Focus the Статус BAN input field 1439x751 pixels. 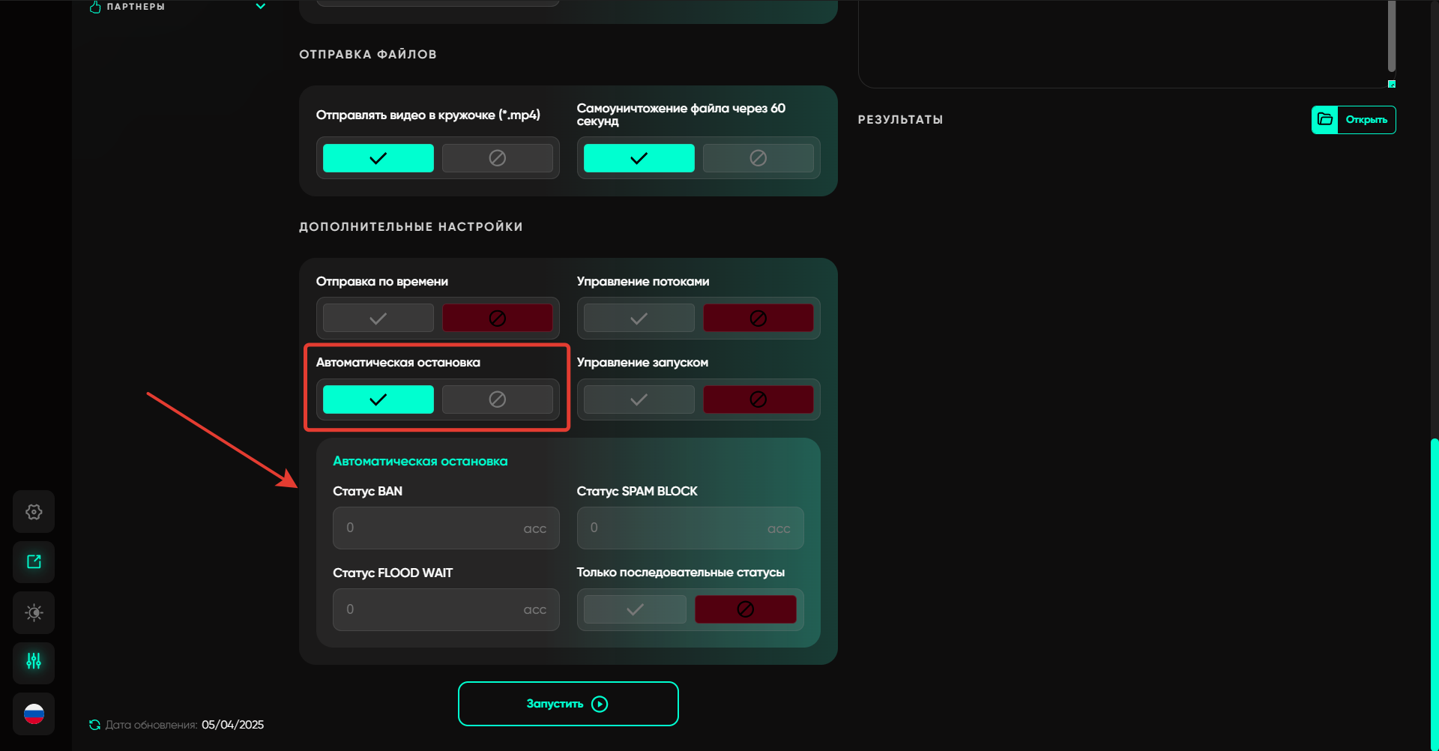point(435,528)
